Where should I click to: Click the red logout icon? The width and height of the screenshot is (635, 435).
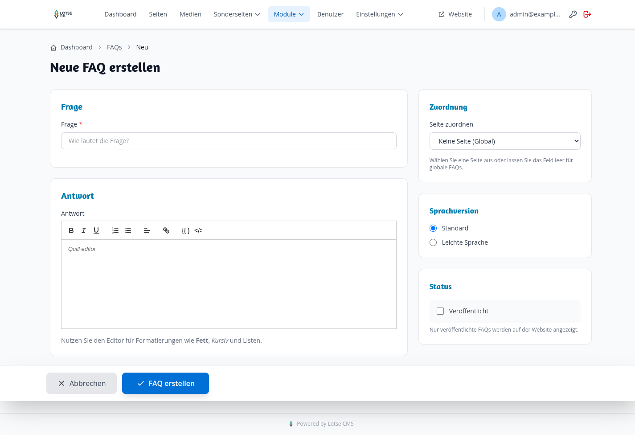[587, 14]
